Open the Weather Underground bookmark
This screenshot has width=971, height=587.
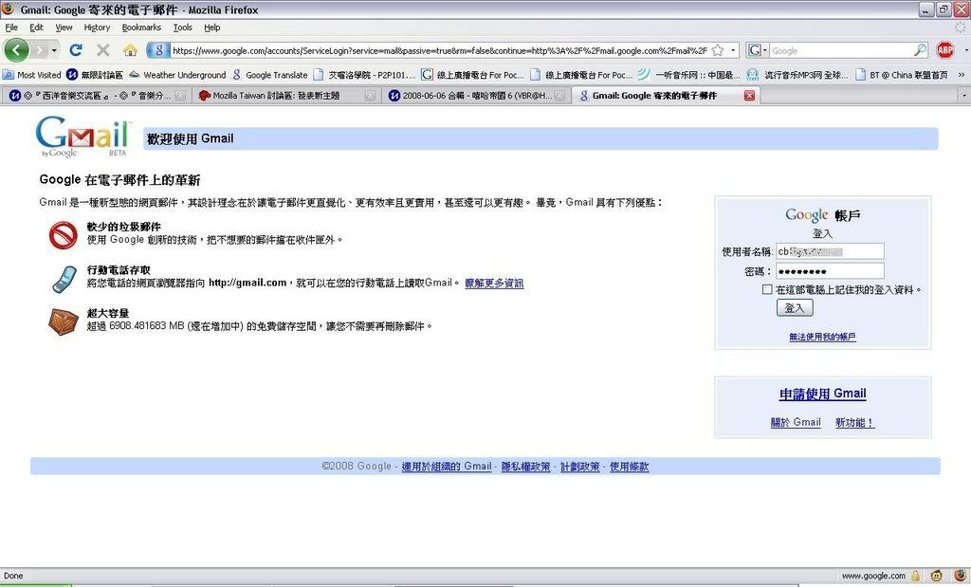click(177, 75)
